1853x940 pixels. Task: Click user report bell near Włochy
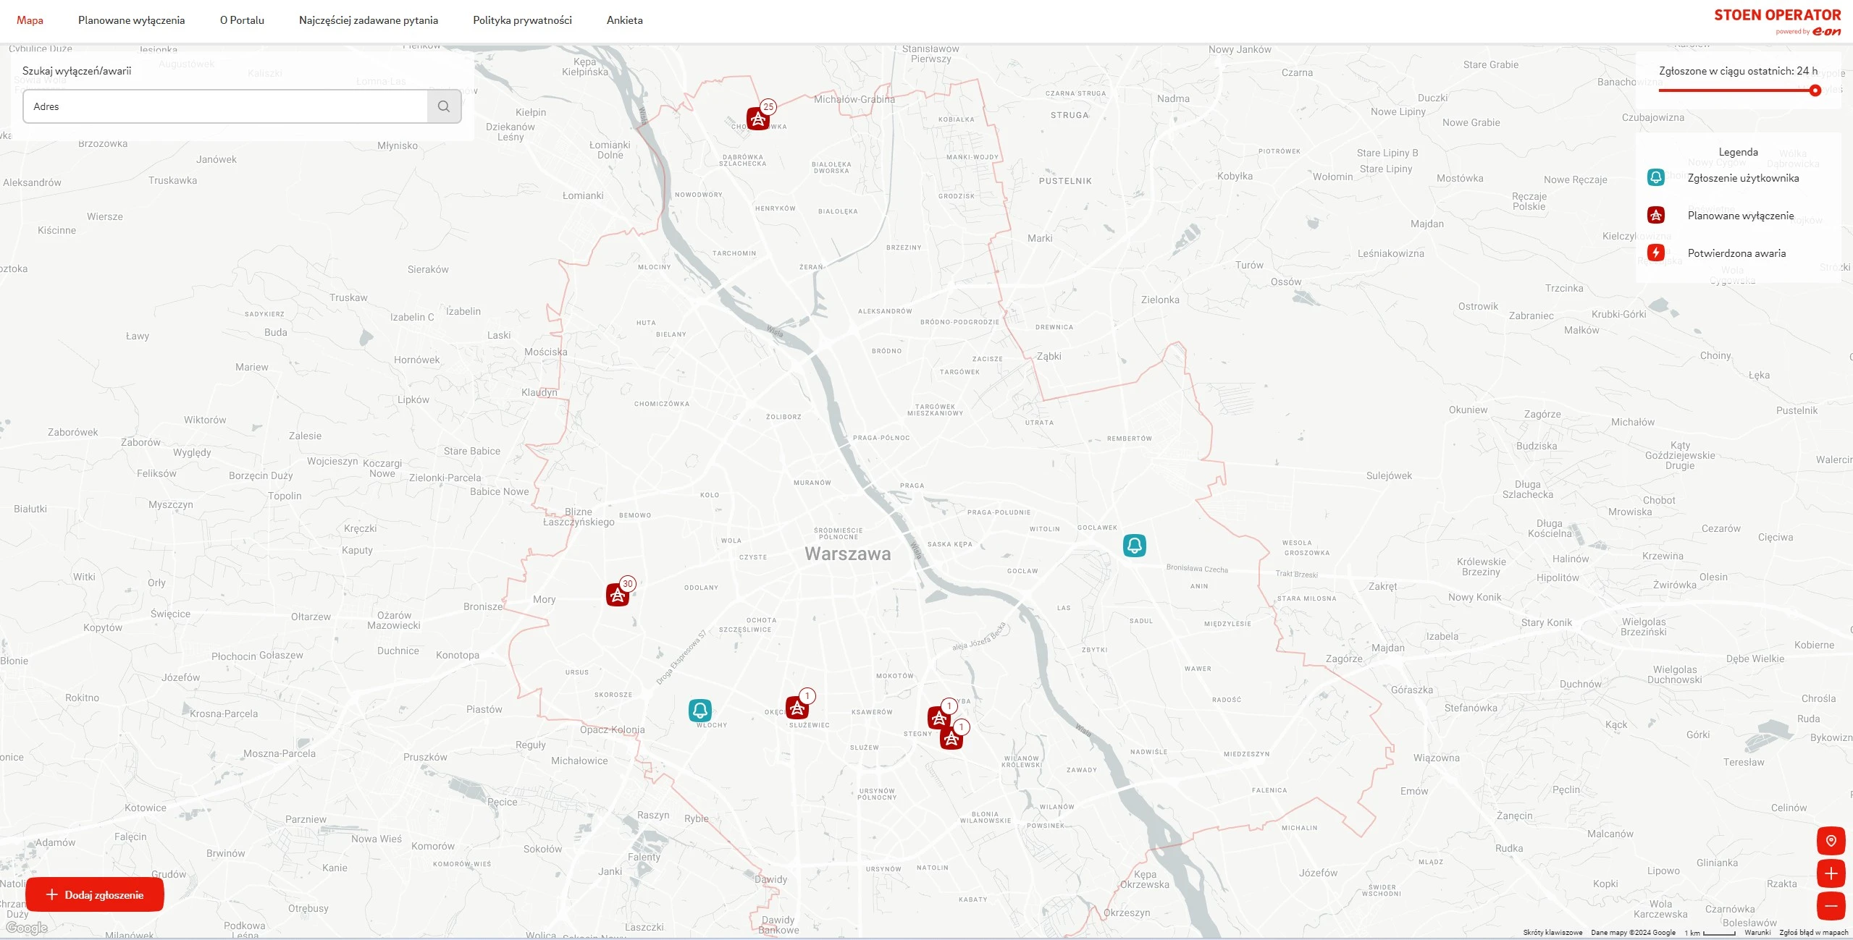(699, 711)
